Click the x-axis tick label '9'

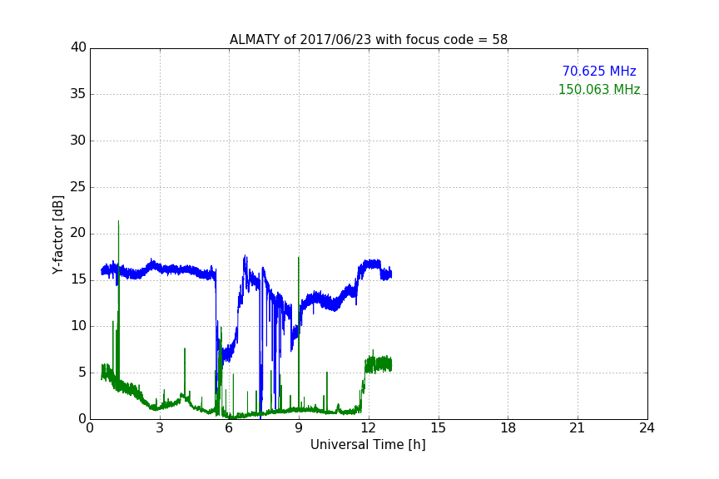(299, 428)
